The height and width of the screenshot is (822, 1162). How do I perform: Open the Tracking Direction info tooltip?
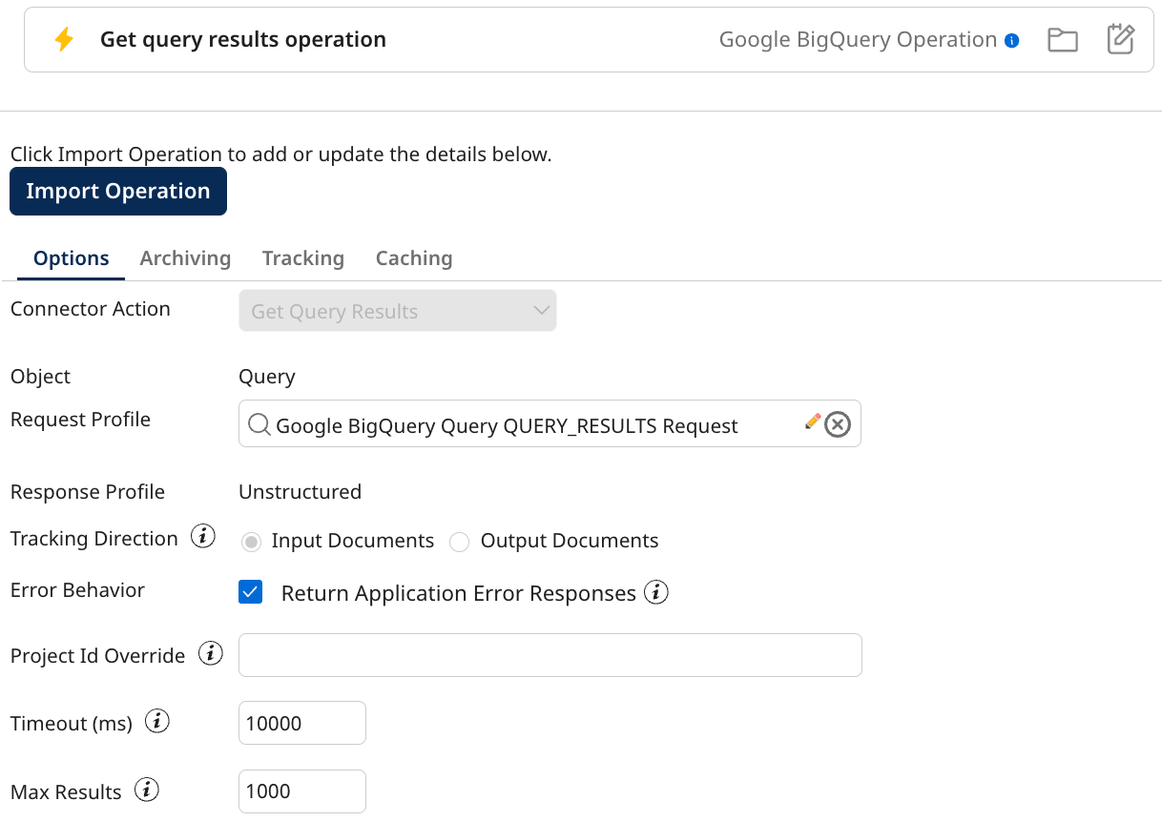pyautogui.click(x=202, y=536)
